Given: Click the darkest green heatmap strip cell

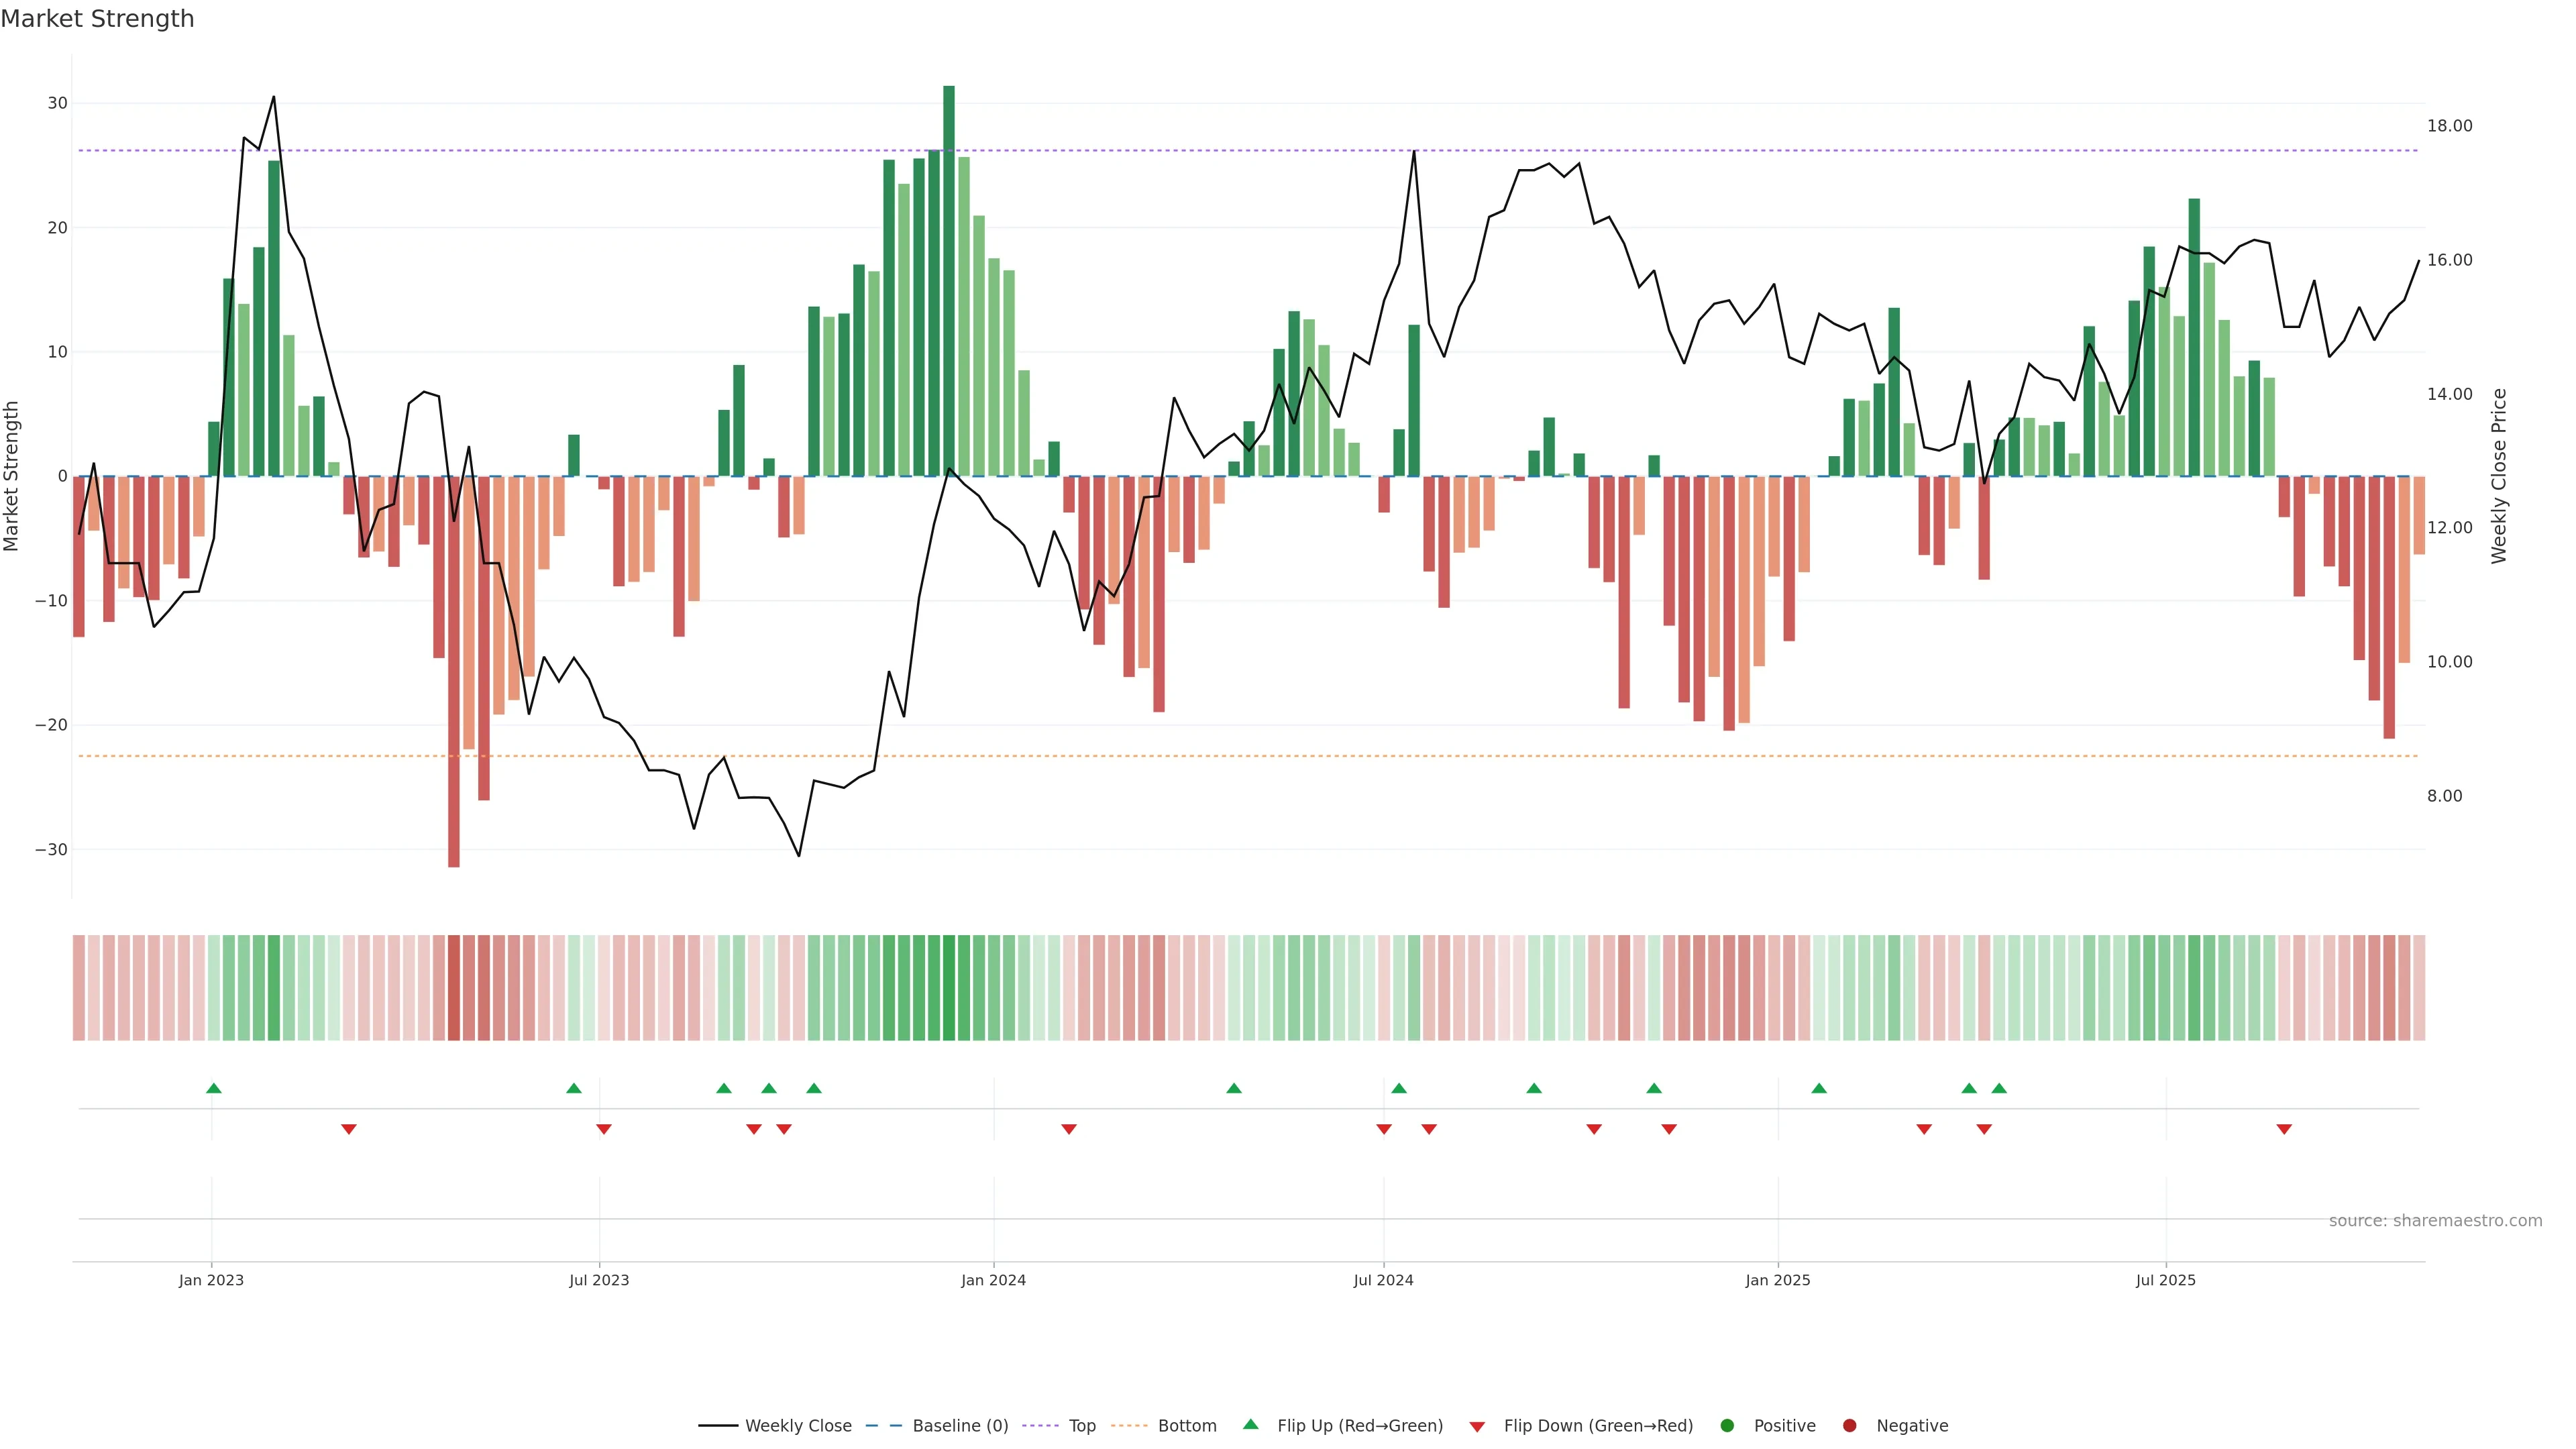Looking at the screenshot, I should (x=949, y=988).
